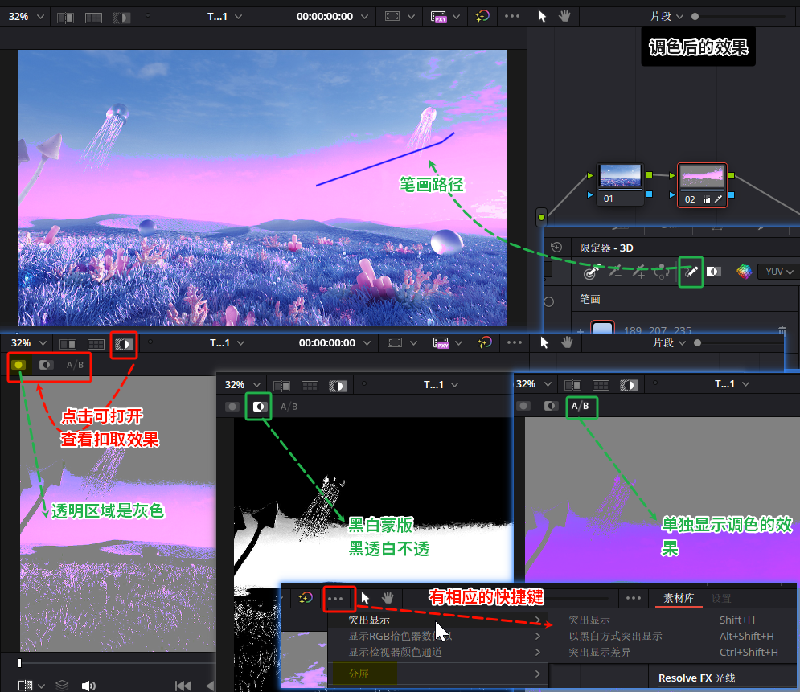This screenshot has width=800, height=692.
Task: Click the safe area frame icon in the top viewer
Action: 392,16
